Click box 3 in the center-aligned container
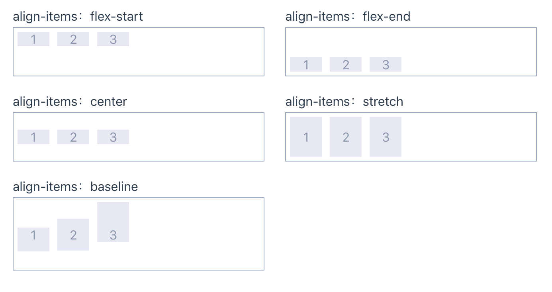 (113, 137)
